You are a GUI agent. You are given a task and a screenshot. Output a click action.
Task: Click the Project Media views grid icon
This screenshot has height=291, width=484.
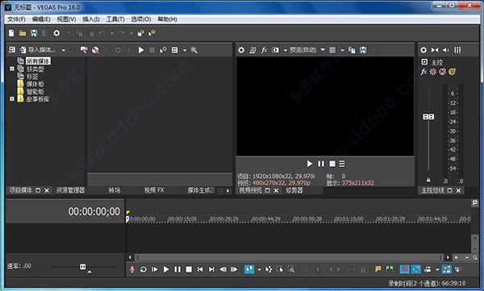pyautogui.click(x=175, y=50)
